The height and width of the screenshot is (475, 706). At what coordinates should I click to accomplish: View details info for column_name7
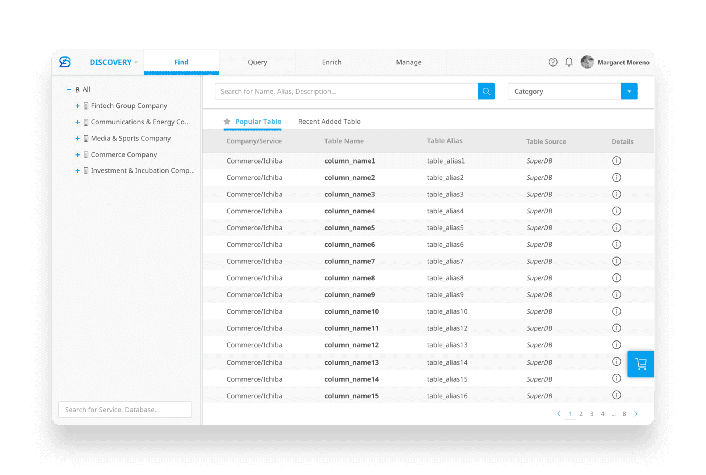(616, 261)
